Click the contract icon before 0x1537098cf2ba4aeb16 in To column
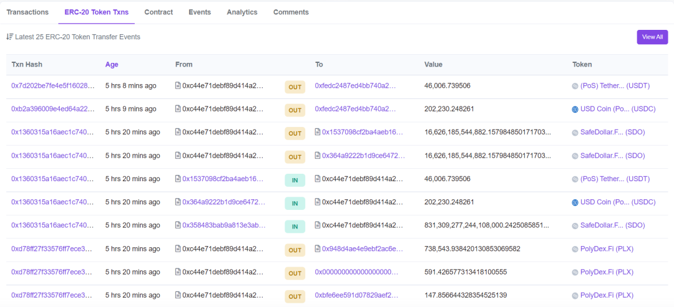 click(318, 133)
